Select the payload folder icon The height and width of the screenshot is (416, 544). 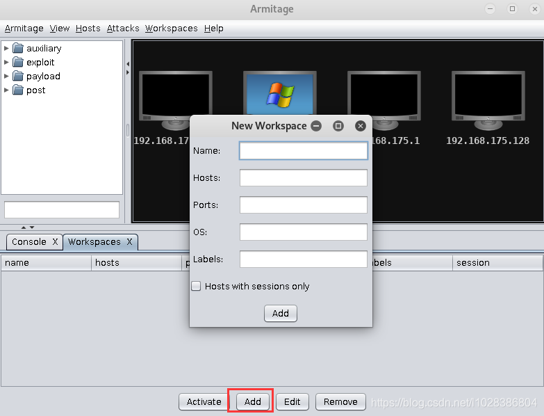[18, 76]
